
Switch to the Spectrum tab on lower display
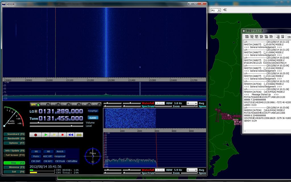[148, 172]
